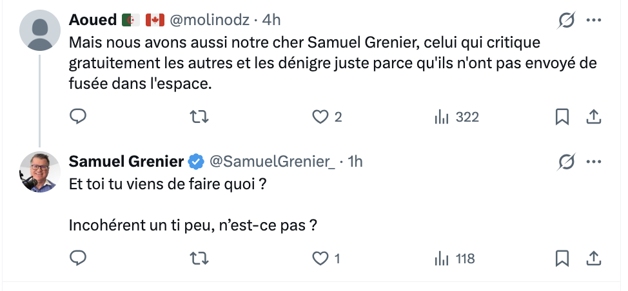
Task: Click Aoued's default avatar
Action: coord(40,30)
